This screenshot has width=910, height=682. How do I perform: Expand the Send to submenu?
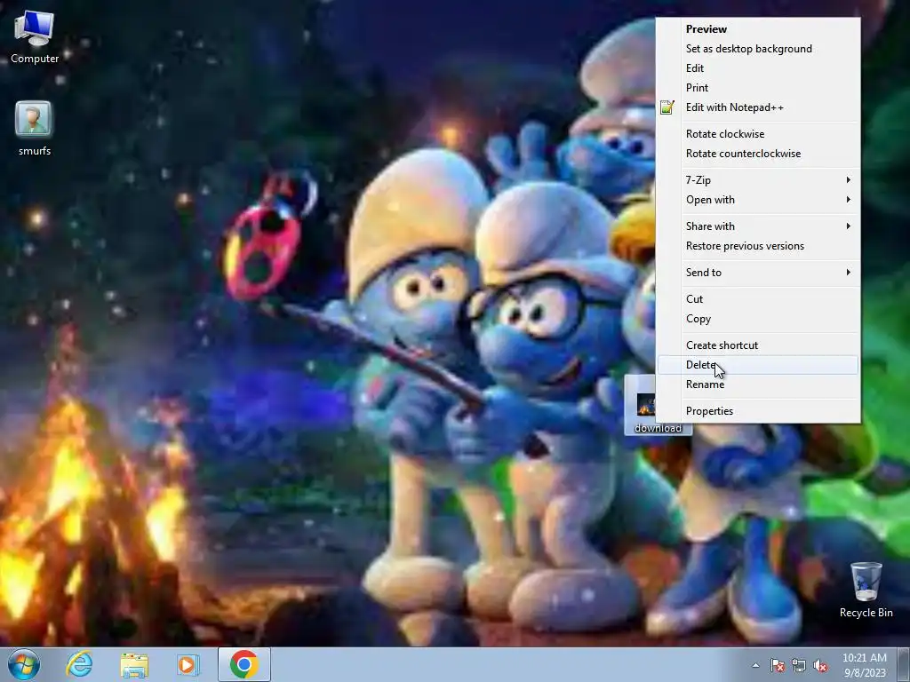tap(758, 273)
